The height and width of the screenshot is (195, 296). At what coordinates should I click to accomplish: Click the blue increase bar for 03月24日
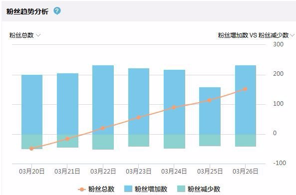[174, 102]
